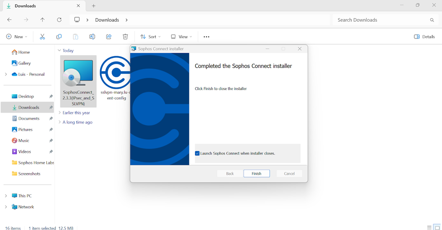Open the New dropdown menu

pos(17,37)
